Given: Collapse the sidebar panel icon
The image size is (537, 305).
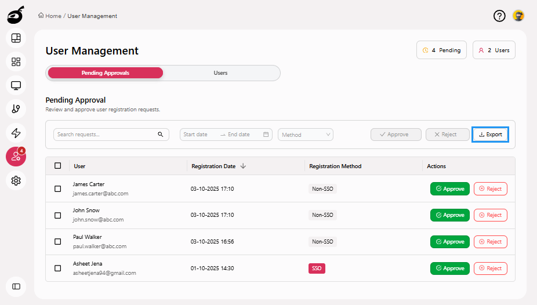Looking at the screenshot, I should pyautogui.click(x=16, y=286).
